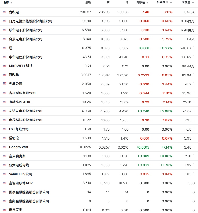Click the flag icon next to 富智康移动ADR

(5, 183)
